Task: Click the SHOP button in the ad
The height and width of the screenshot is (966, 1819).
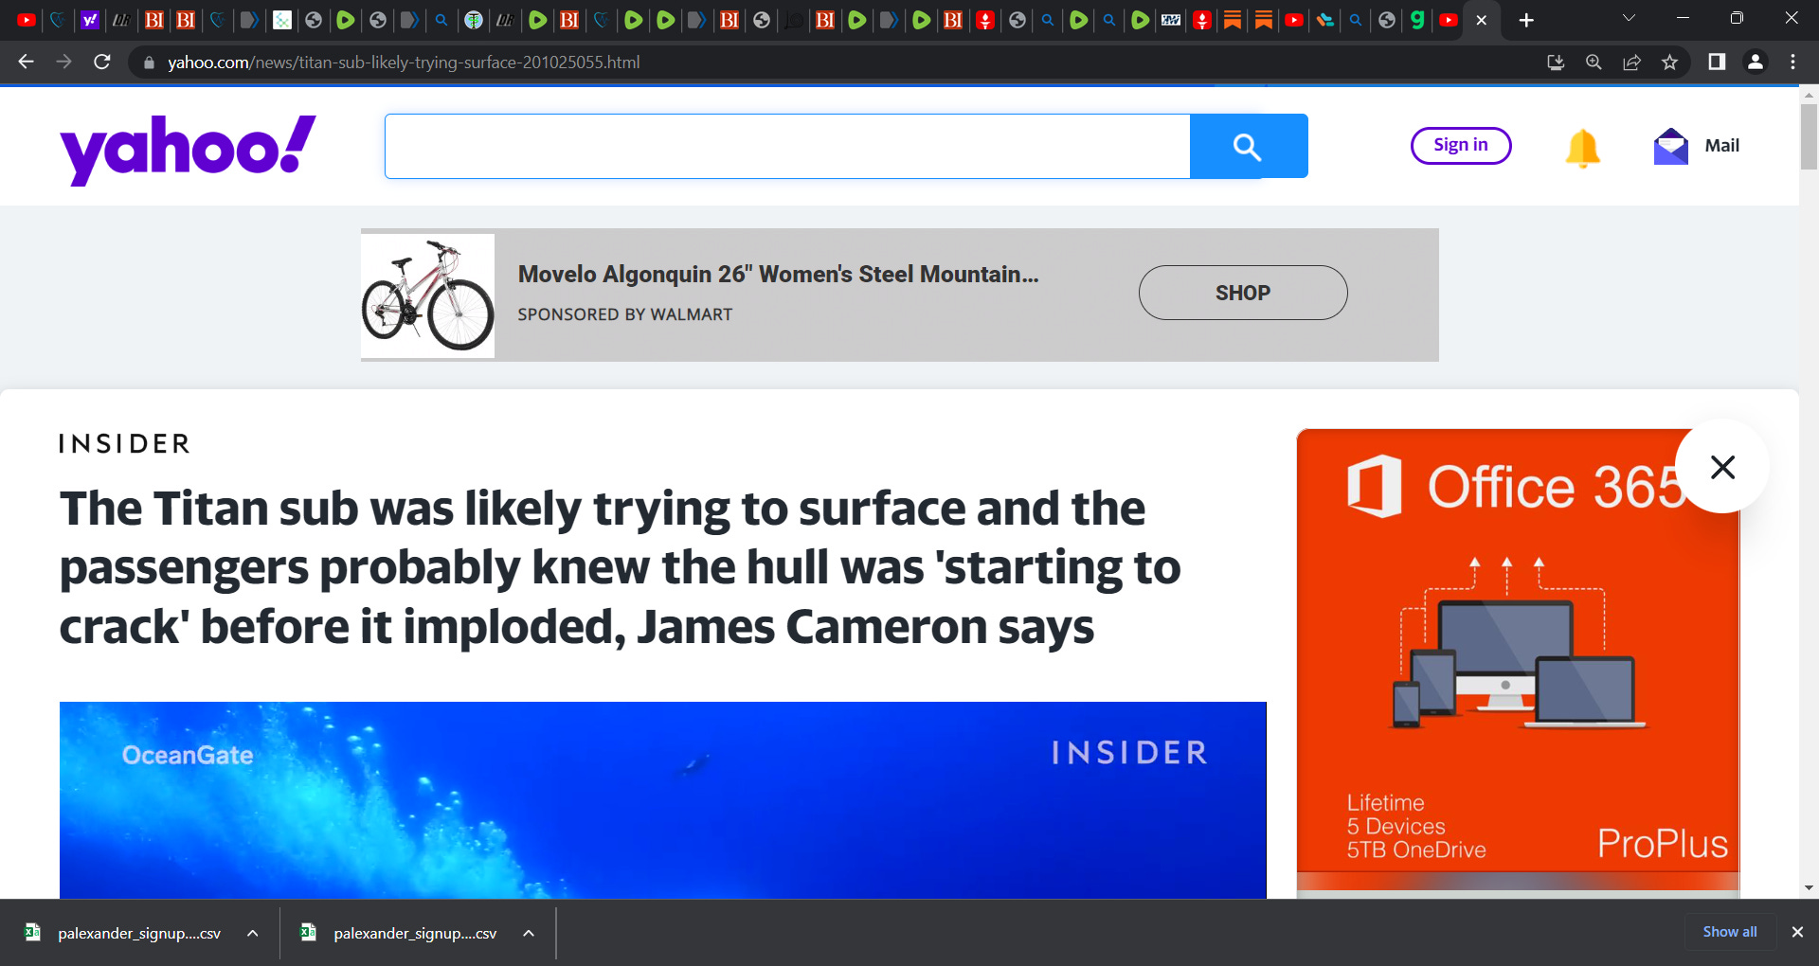Action: coord(1243,293)
